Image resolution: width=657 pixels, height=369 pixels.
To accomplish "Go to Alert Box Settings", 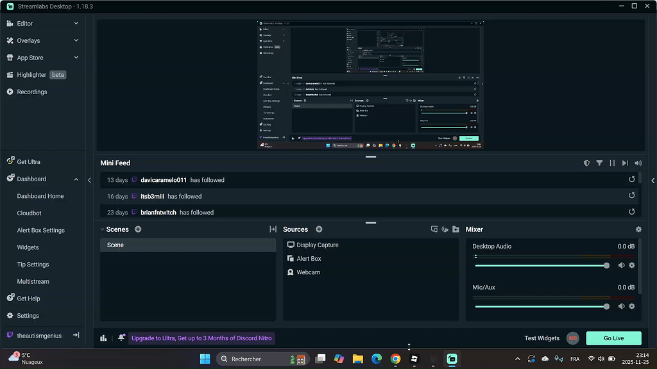I will pos(41,230).
